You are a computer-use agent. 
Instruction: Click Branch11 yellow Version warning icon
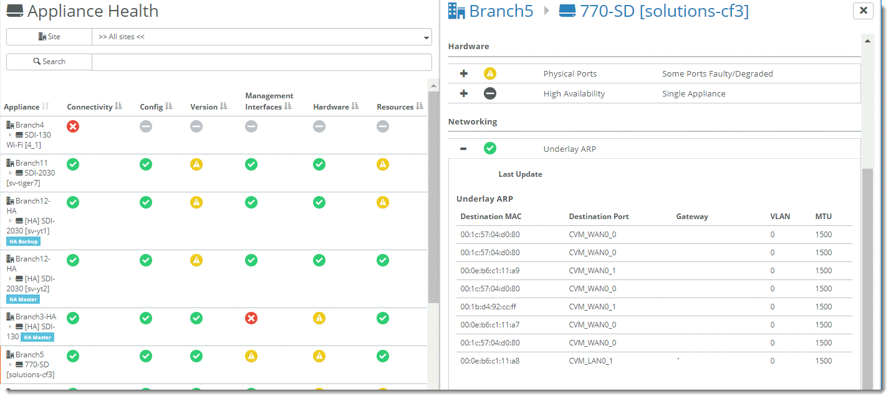tap(196, 164)
